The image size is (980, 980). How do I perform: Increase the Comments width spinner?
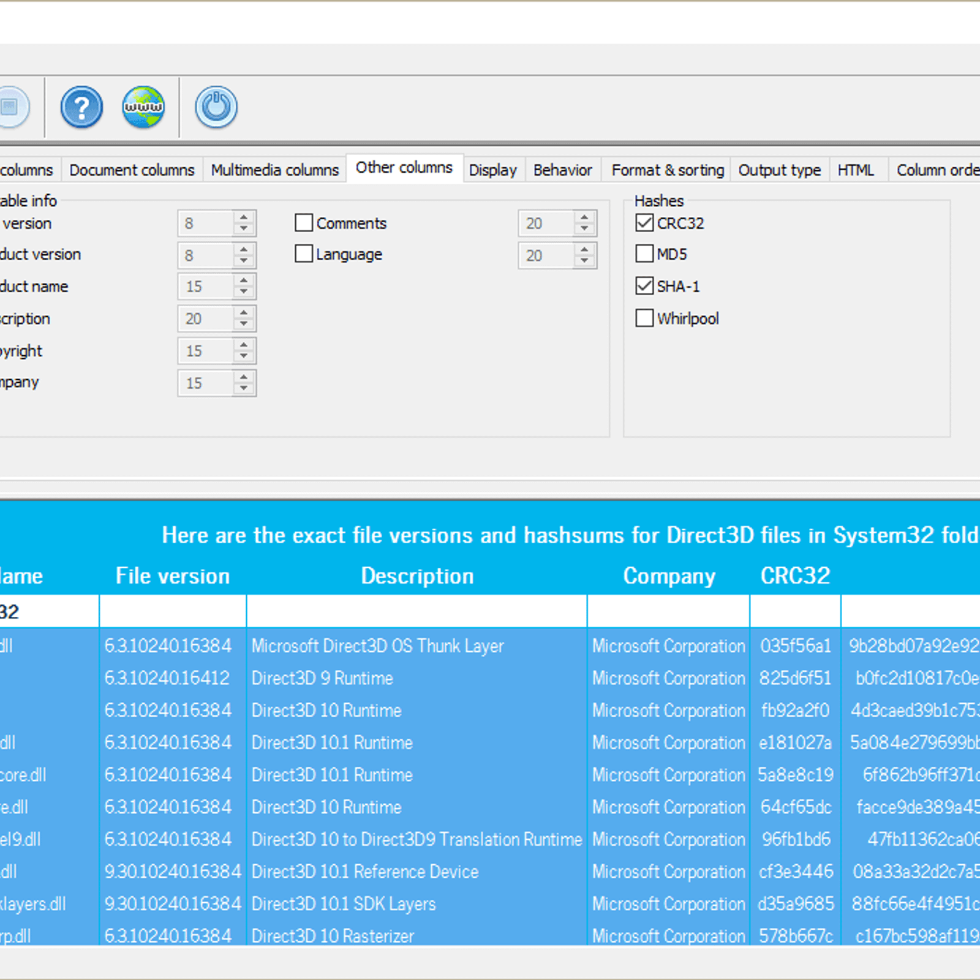coord(584,217)
